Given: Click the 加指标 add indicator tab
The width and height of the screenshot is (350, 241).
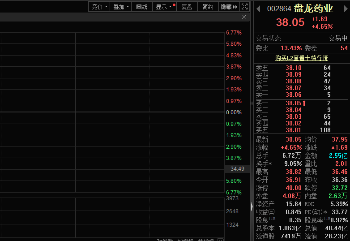Looking at the screenshot, I should pos(184,240).
